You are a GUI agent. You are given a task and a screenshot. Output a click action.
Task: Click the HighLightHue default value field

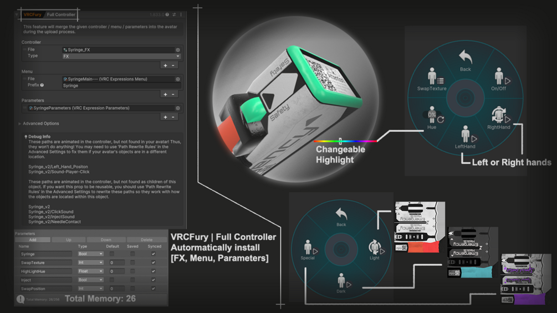(116, 271)
